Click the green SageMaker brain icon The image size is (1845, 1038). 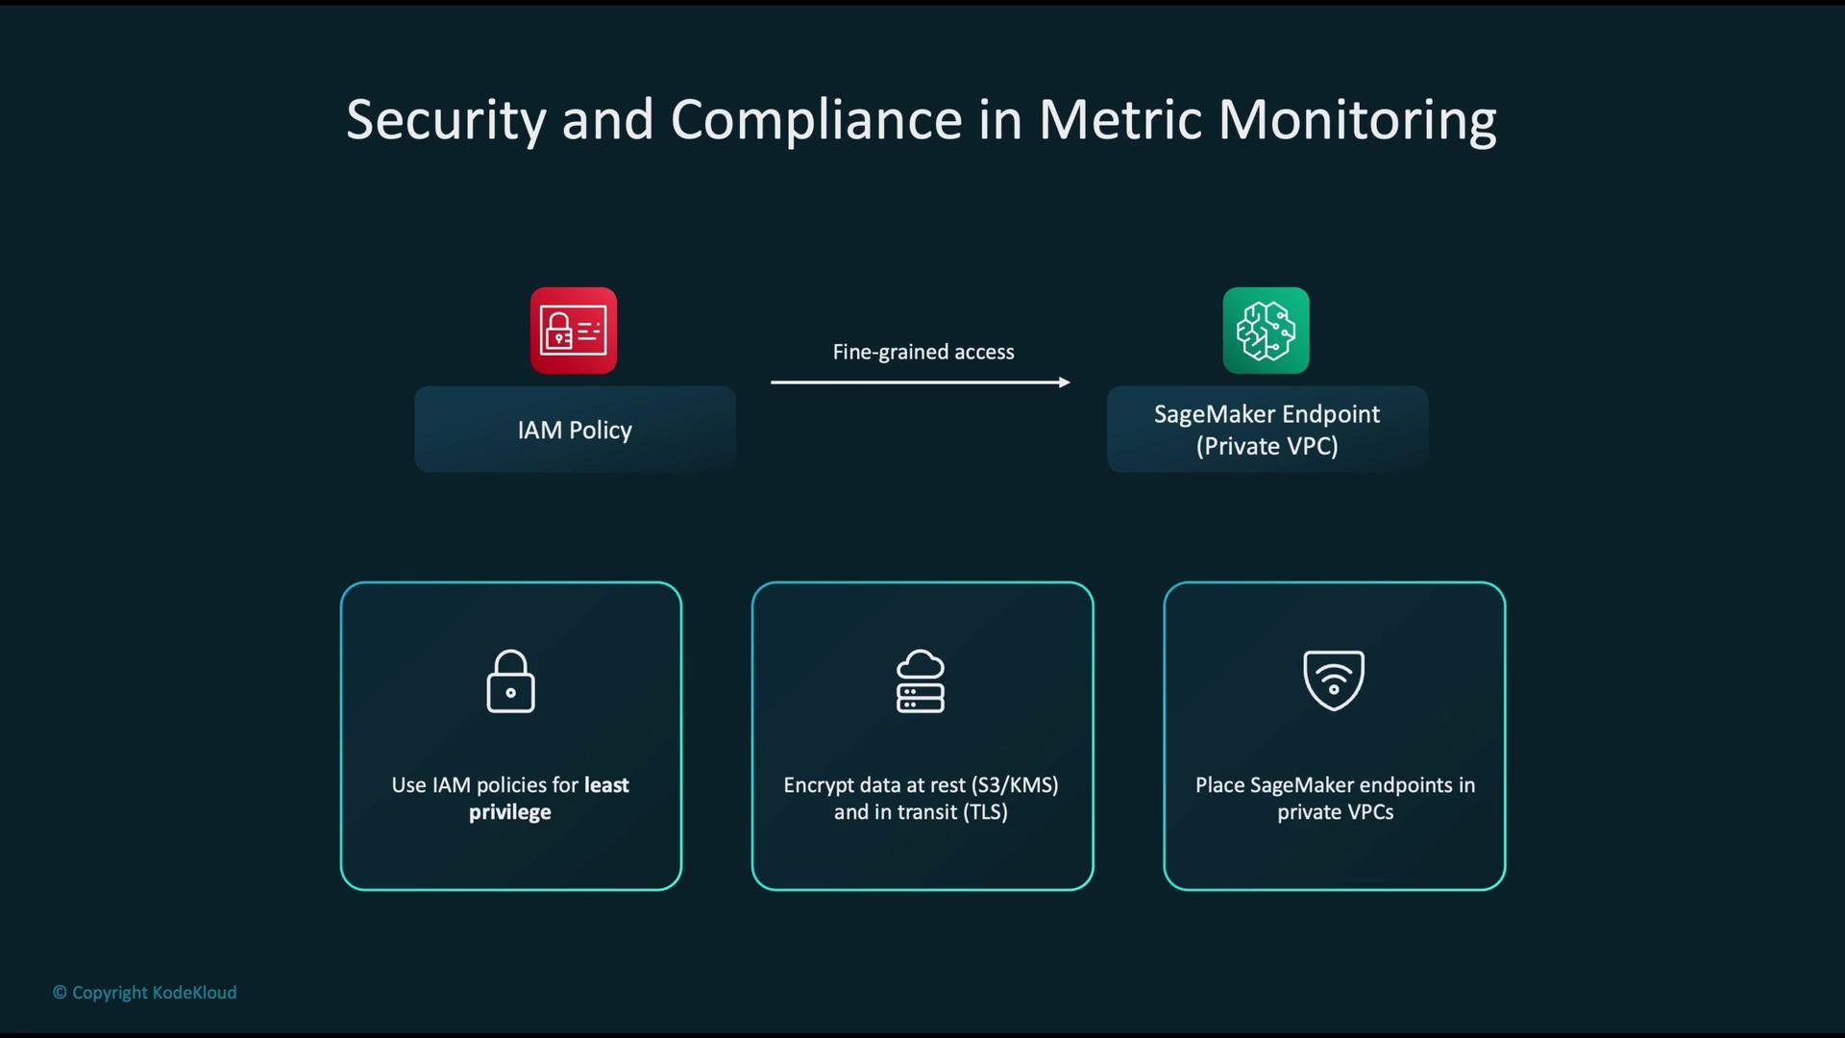click(1266, 331)
